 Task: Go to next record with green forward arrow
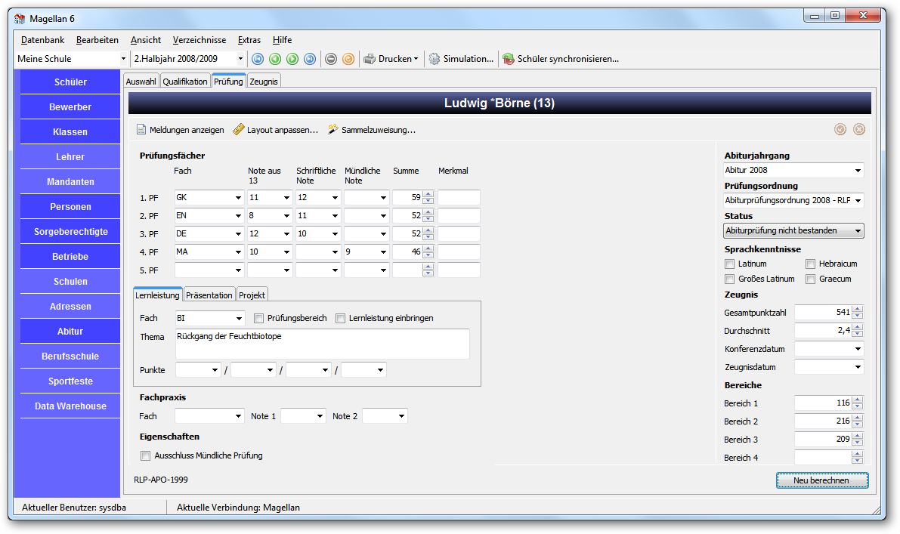click(x=292, y=59)
